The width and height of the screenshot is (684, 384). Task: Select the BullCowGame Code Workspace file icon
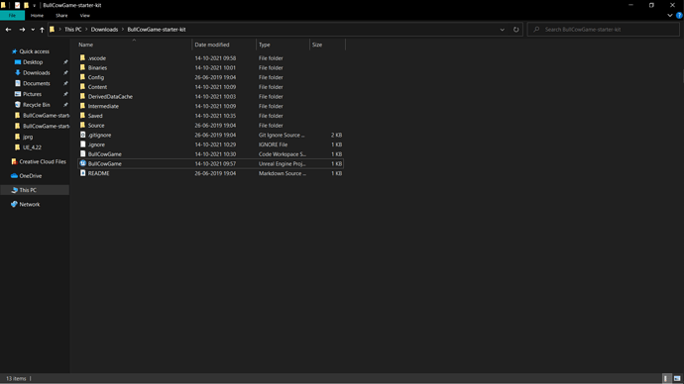click(82, 154)
